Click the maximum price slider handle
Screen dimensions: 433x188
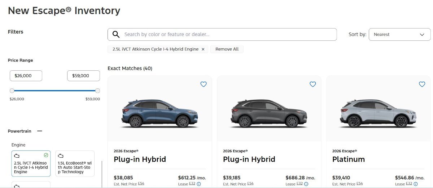coord(97,91)
